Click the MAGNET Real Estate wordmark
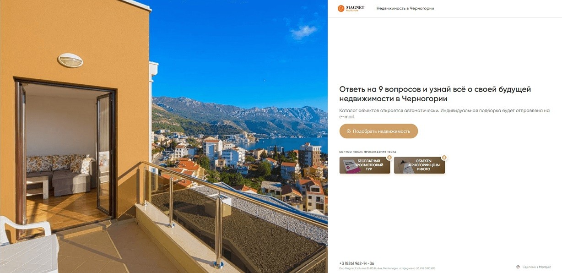The width and height of the screenshot is (562, 273). (x=355, y=8)
